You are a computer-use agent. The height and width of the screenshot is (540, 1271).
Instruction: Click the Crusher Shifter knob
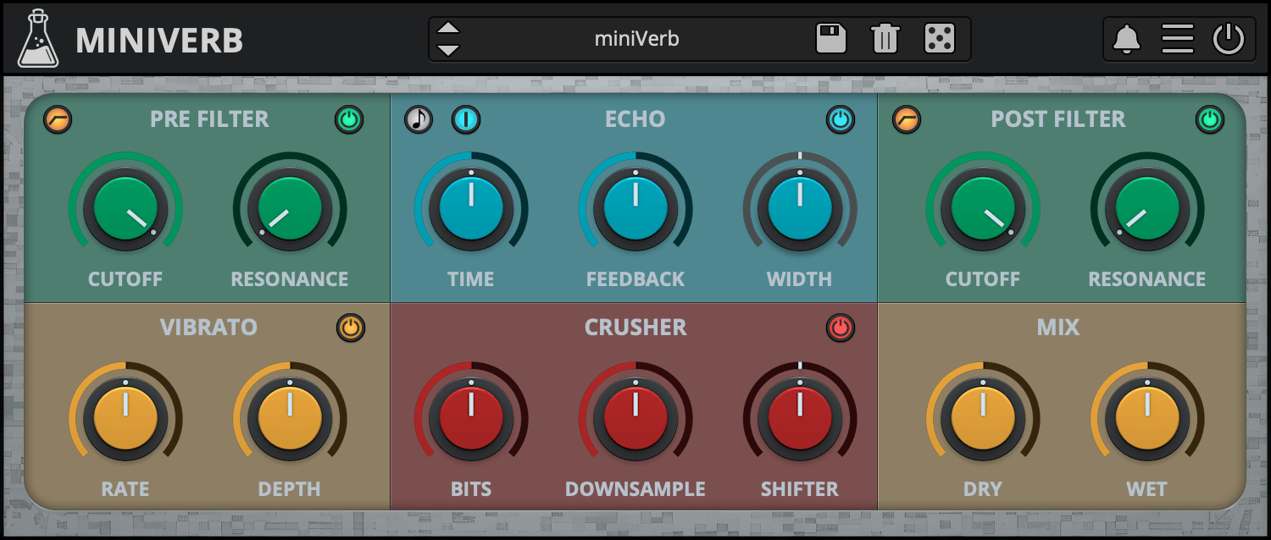(x=800, y=419)
